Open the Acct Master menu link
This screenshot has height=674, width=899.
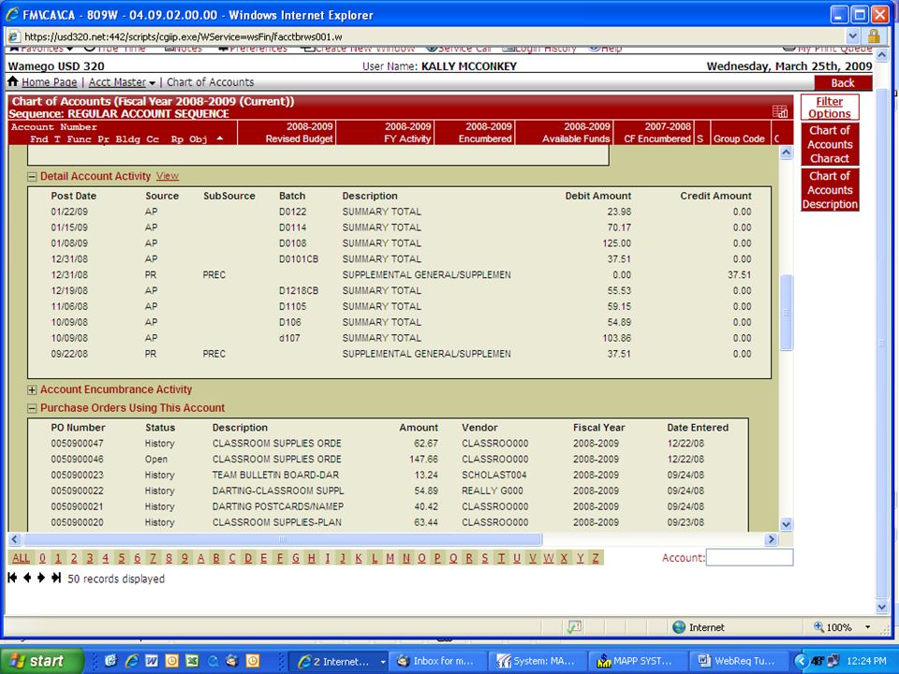117,82
